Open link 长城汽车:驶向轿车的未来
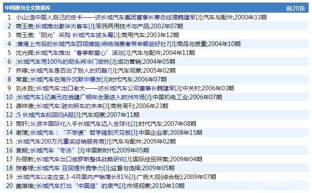Viewport: 312px width, 193px height. tap(69, 106)
